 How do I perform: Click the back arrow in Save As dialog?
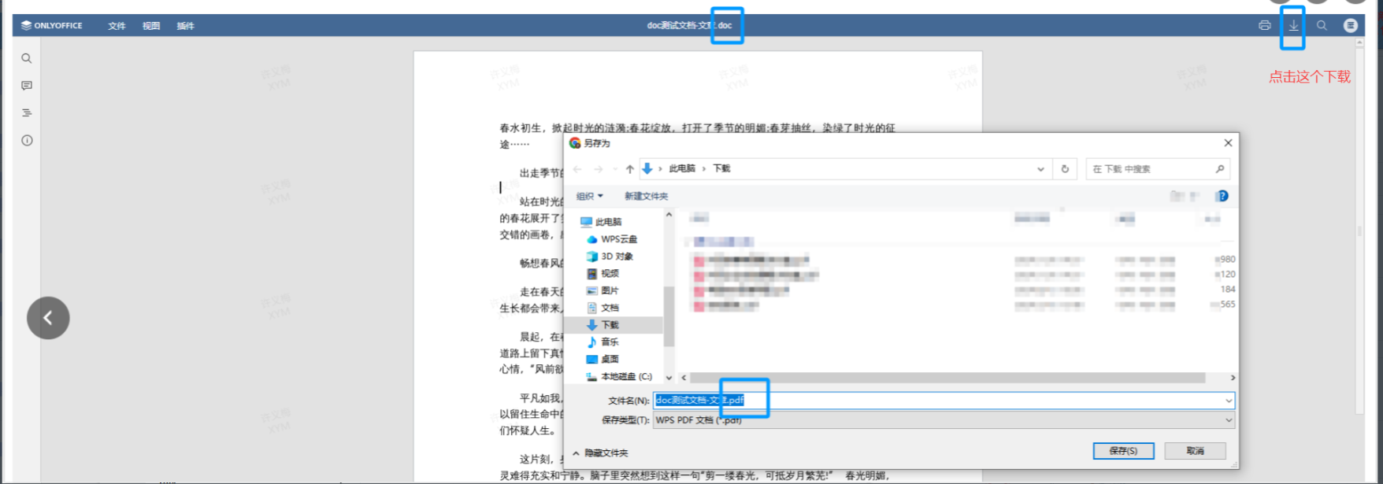click(x=578, y=169)
